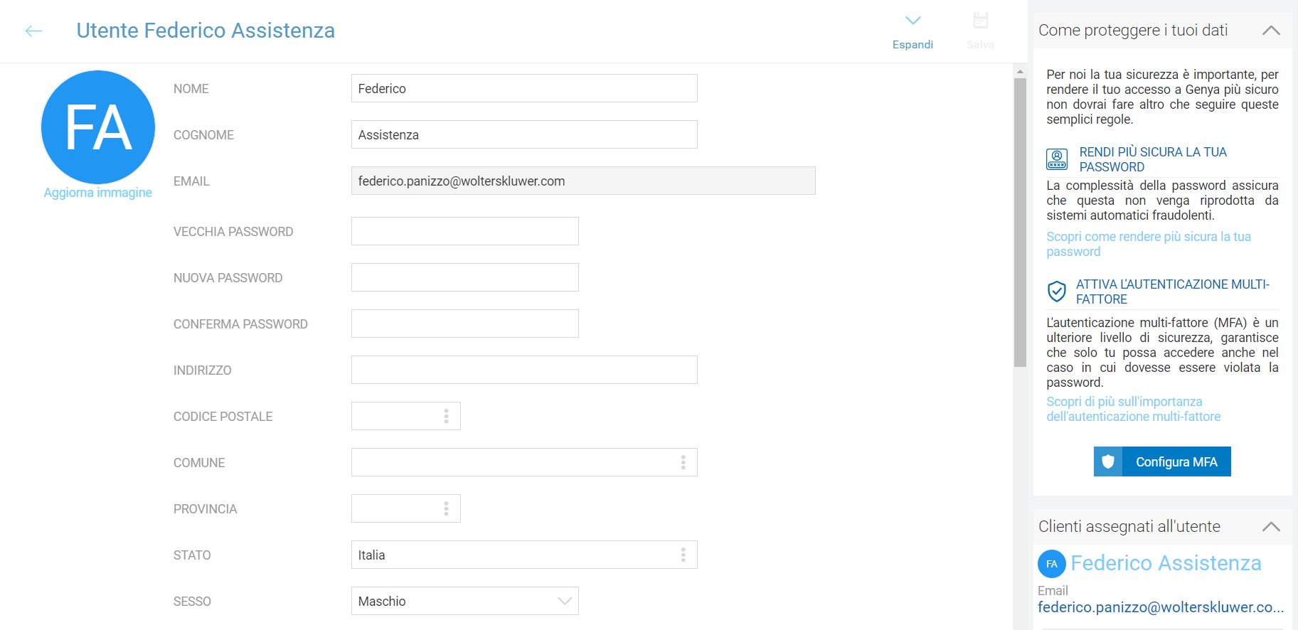Click the COGNOME input field
1298x630 pixels.
click(x=524, y=134)
